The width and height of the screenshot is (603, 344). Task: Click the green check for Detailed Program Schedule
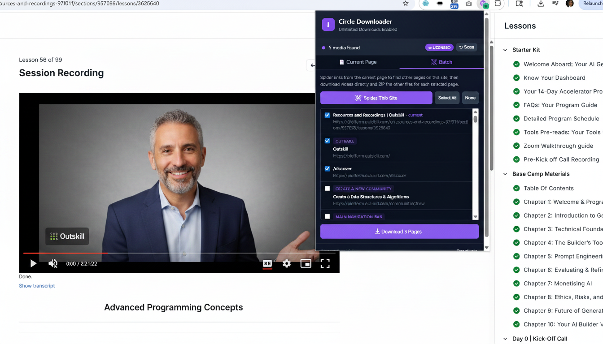pyautogui.click(x=516, y=118)
